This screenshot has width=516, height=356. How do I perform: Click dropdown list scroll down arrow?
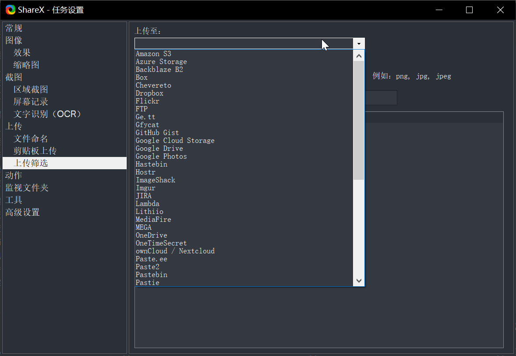pyautogui.click(x=359, y=281)
